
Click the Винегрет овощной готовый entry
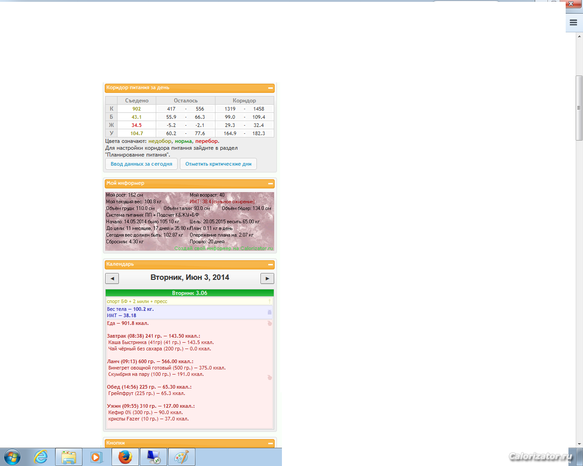click(167, 368)
